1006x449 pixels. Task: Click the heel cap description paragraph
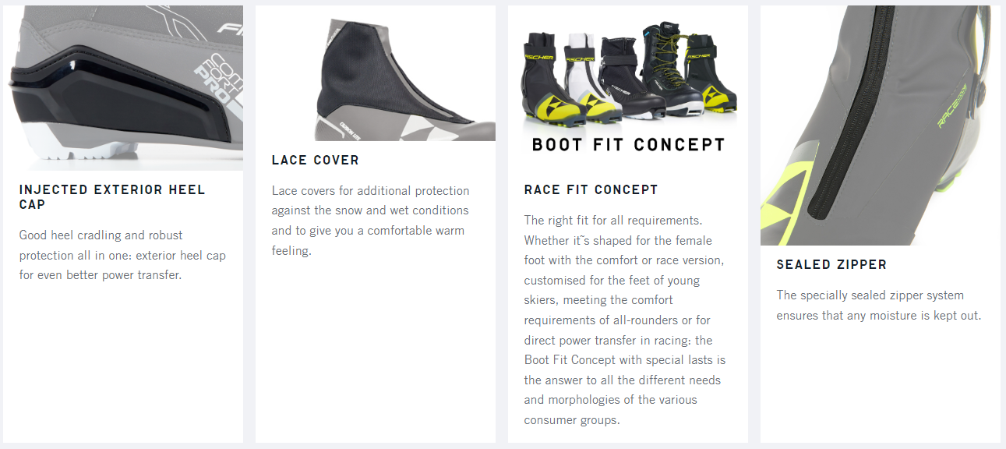tap(122, 255)
